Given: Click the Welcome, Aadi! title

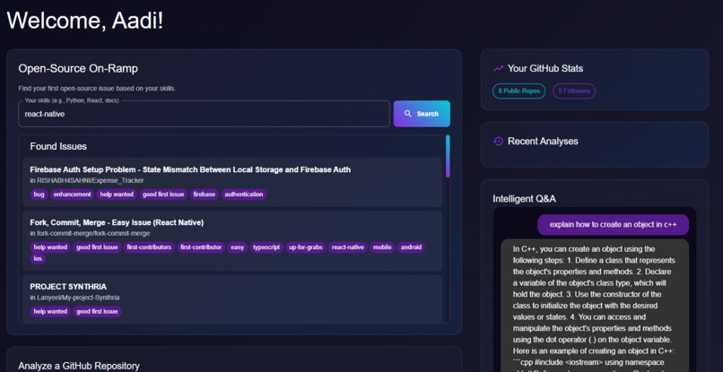Looking at the screenshot, I should click(x=85, y=21).
